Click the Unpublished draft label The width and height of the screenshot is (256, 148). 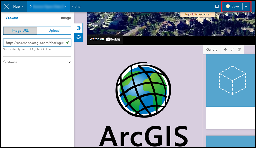[x=198, y=14]
